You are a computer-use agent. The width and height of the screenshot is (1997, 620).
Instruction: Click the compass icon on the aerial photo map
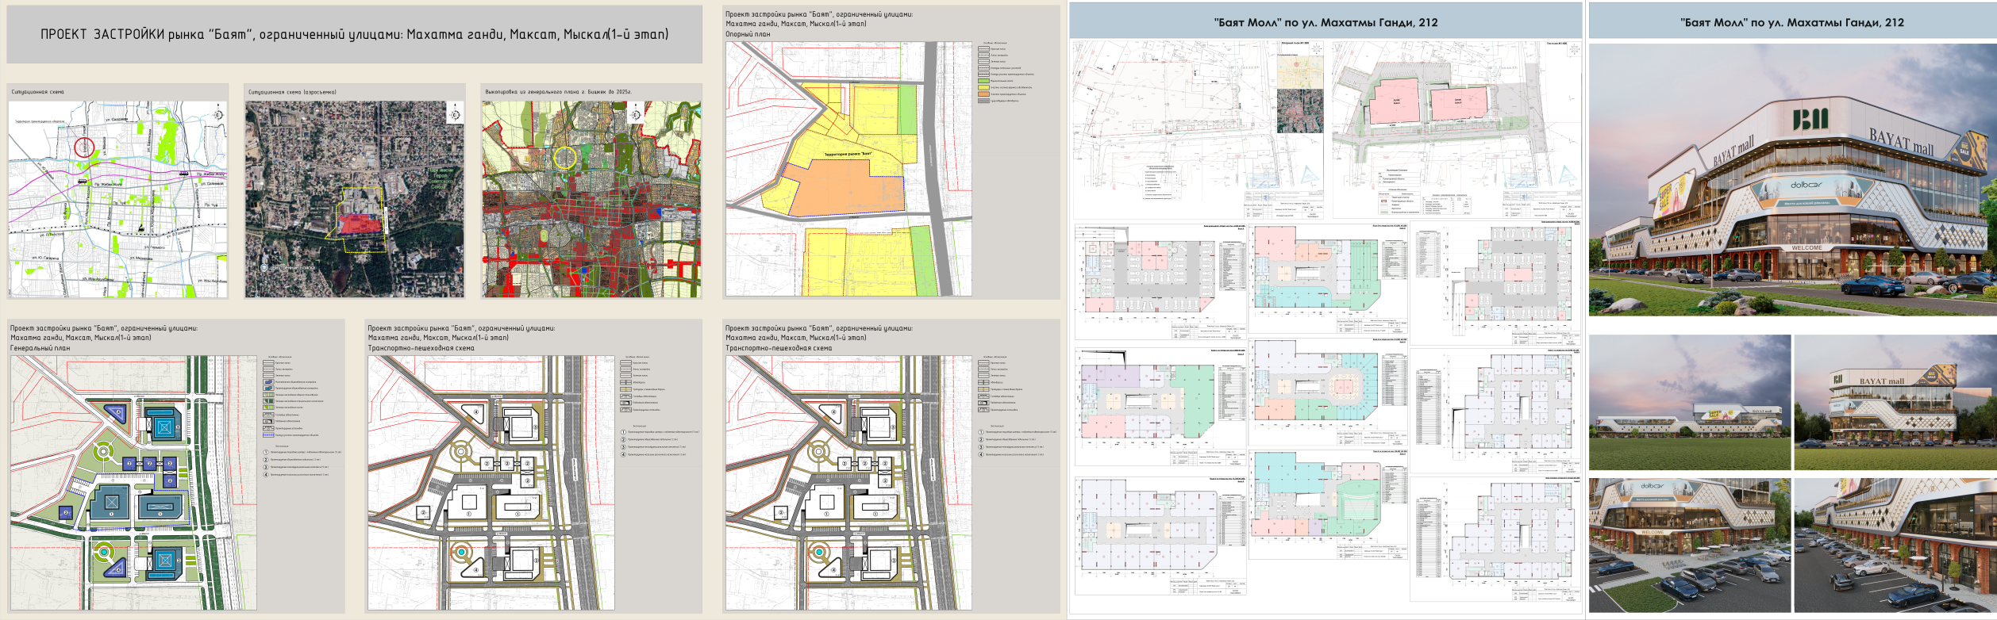(456, 115)
